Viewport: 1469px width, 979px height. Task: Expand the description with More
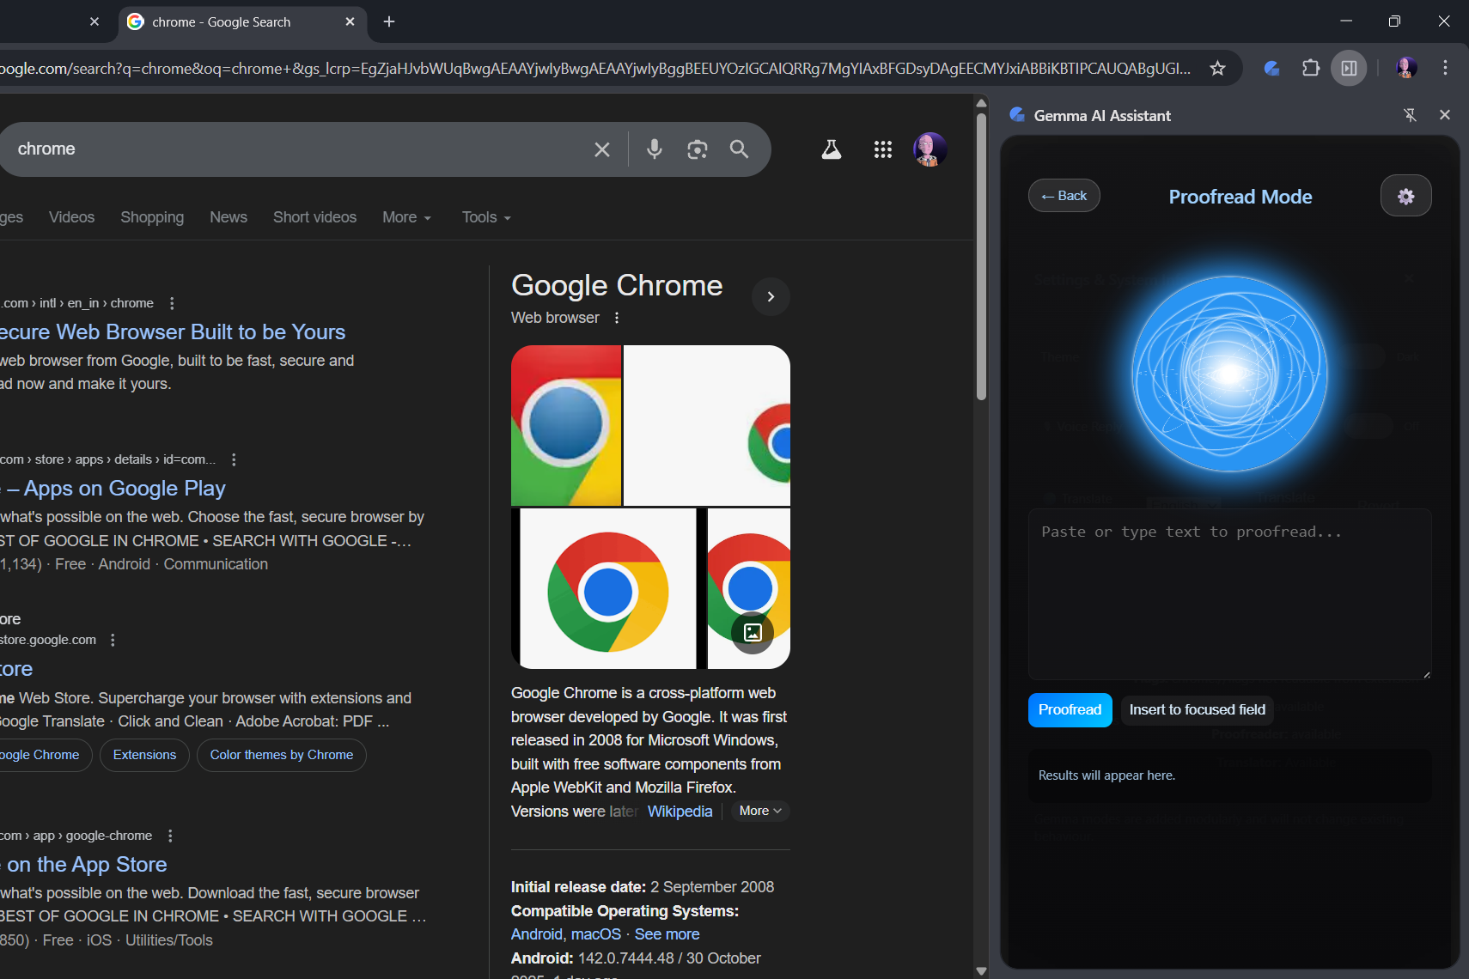[760, 811]
